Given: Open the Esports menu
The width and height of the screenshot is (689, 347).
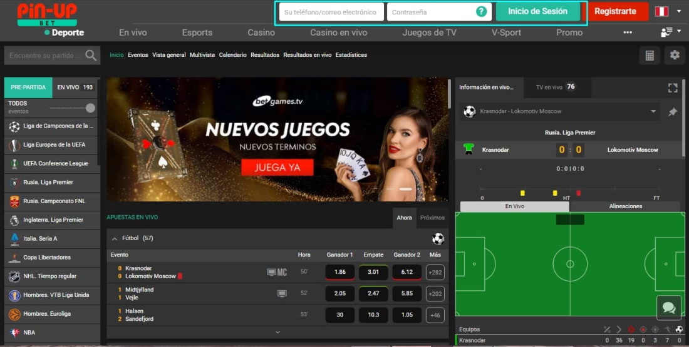Looking at the screenshot, I should click(197, 33).
